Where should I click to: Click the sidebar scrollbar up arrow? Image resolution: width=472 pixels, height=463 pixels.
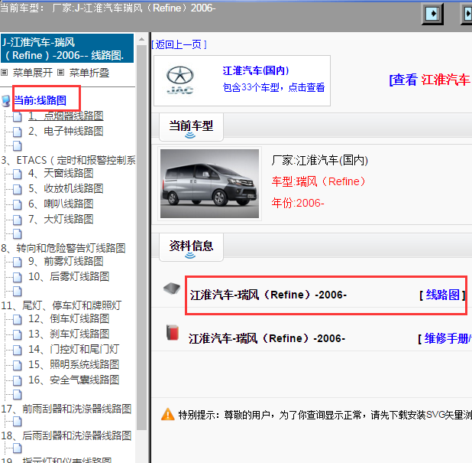[x=141, y=39]
